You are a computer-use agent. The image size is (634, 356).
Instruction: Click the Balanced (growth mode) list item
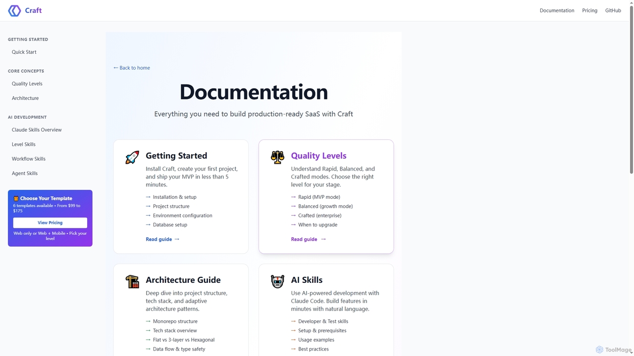coord(322,206)
